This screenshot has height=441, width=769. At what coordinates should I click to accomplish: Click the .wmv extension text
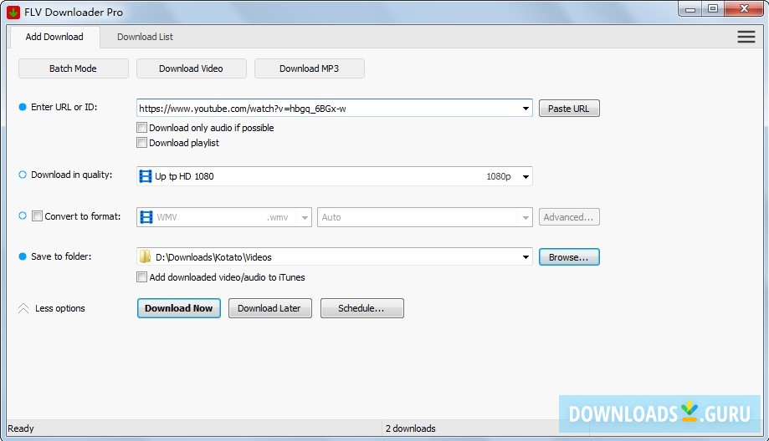[278, 217]
